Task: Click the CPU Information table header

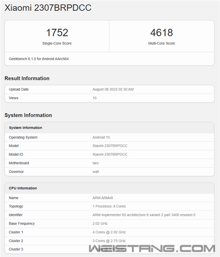Action: (x=23, y=188)
